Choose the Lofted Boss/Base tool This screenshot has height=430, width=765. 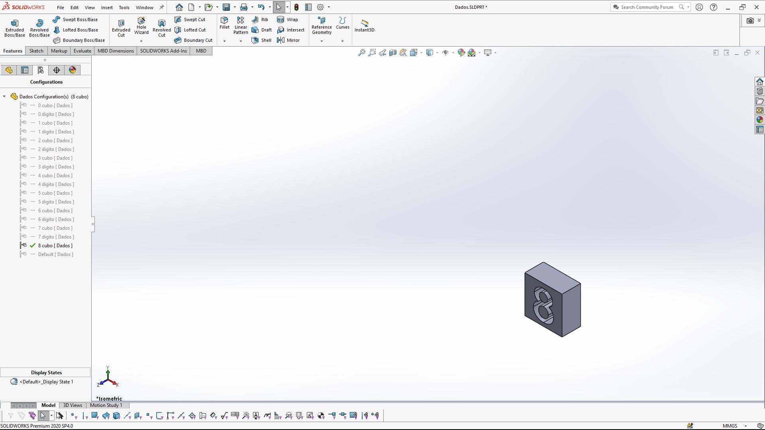point(75,30)
